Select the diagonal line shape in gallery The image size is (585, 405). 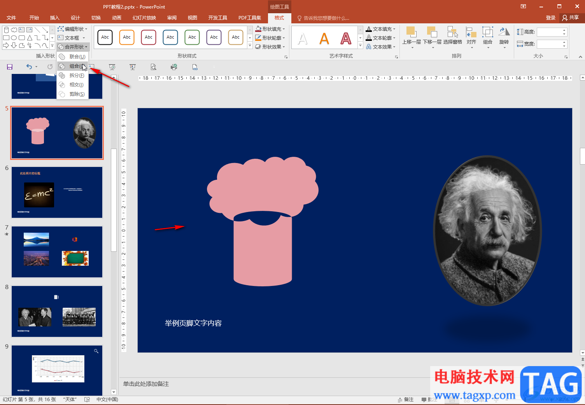coord(37,30)
